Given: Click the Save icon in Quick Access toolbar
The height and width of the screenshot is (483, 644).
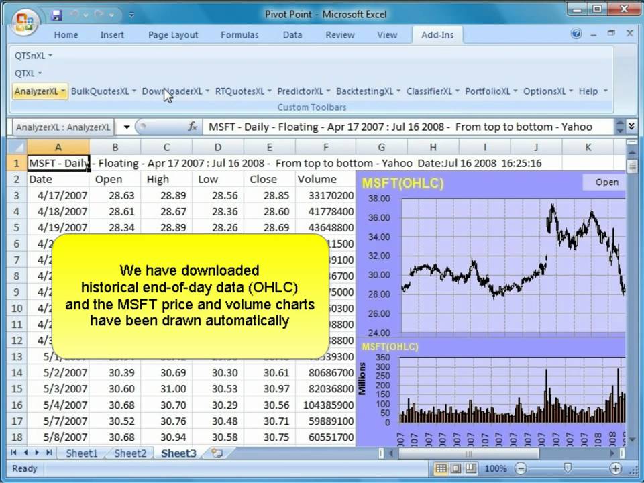Looking at the screenshot, I should click(56, 15).
